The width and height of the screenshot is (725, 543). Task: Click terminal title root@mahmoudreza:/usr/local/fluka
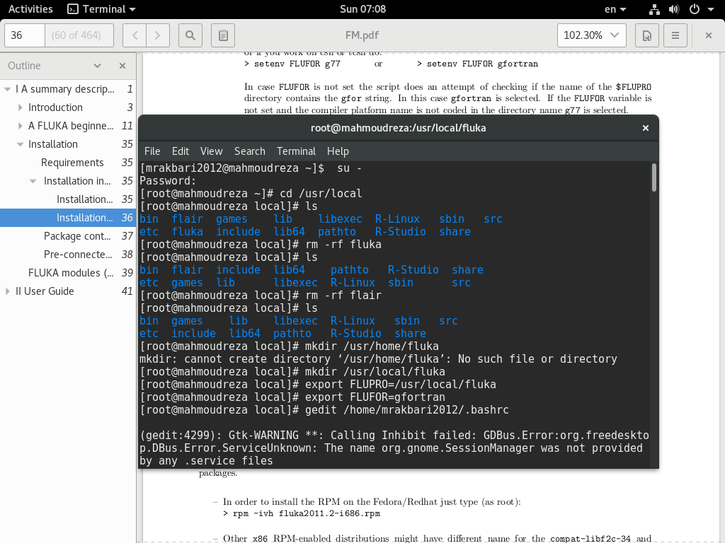[x=398, y=128]
